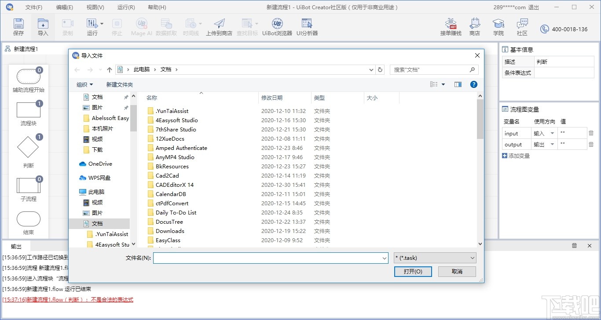Toggle the preview pane icon
The image size is (601, 320).
point(458,84)
